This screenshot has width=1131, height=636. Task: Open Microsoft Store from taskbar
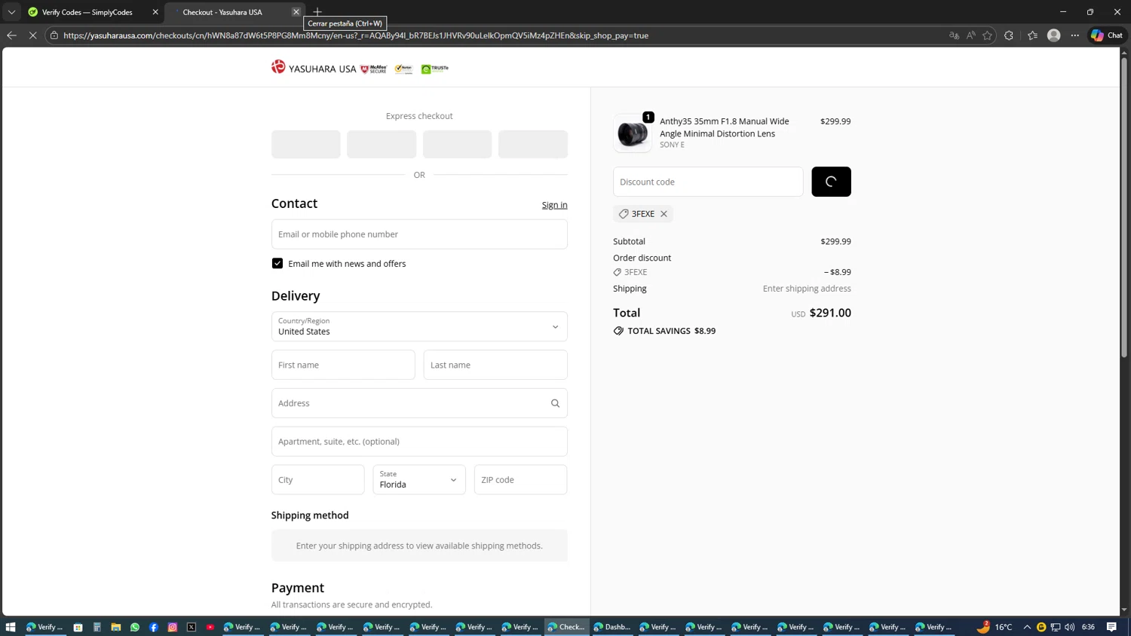78,627
